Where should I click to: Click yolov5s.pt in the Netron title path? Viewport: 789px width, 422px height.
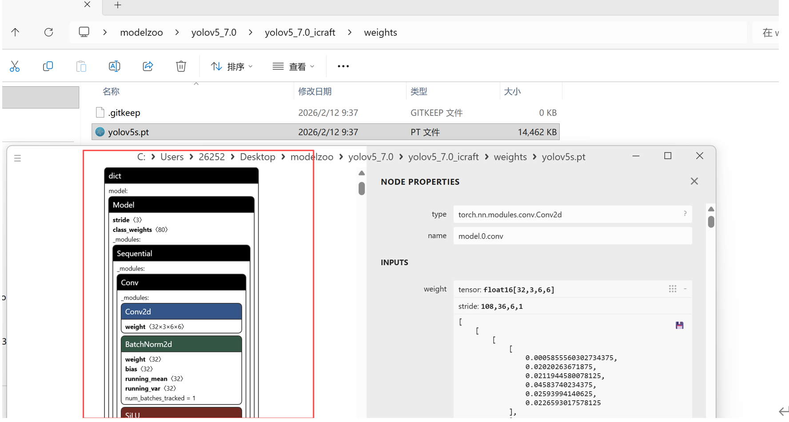563,157
